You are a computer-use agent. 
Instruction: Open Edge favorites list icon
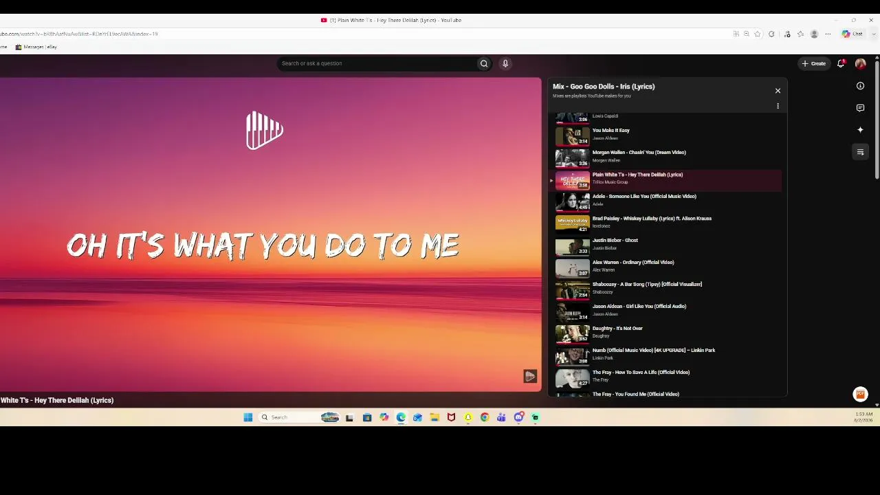[800, 34]
